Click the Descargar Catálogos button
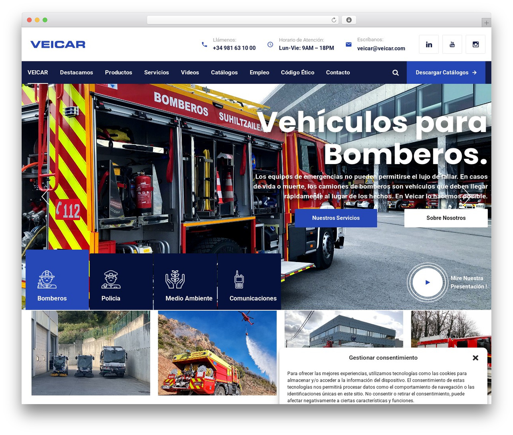The width and height of the screenshot is (513, 435). 446,73
